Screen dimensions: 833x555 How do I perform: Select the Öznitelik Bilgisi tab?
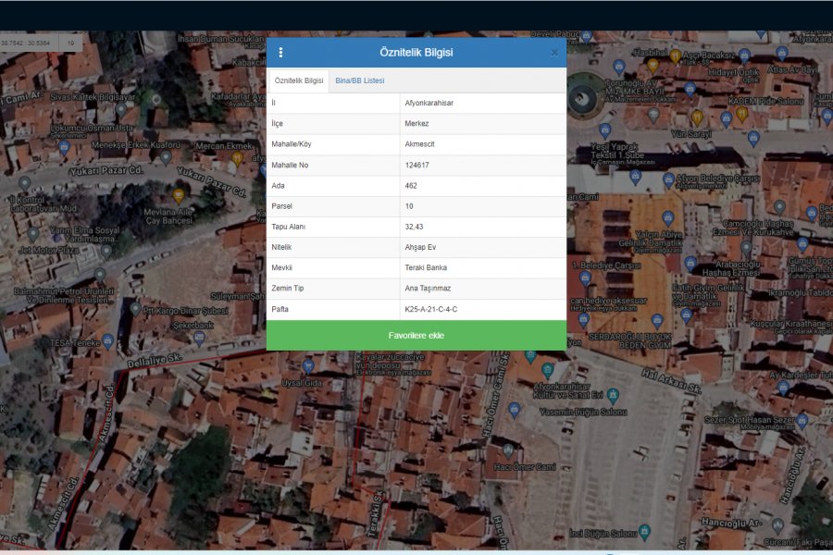299,80
